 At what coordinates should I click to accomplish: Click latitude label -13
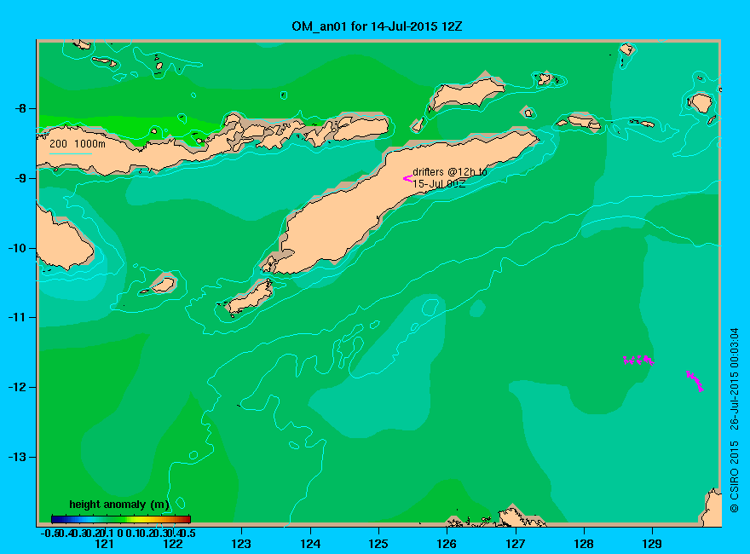click(x=17, y=457)
